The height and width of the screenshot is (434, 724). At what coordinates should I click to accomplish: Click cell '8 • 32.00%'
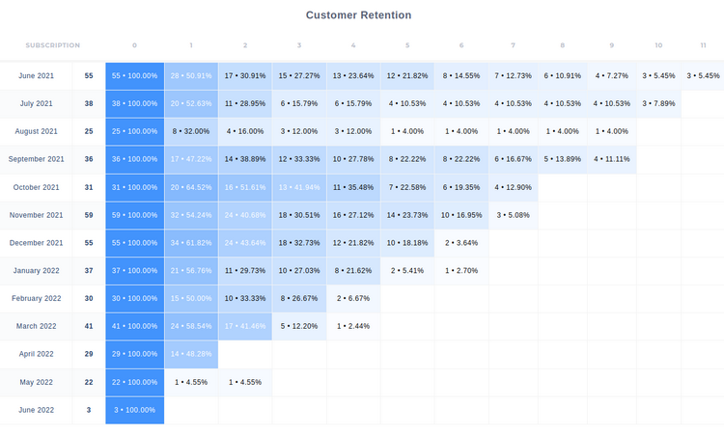[x=191, y=131]
